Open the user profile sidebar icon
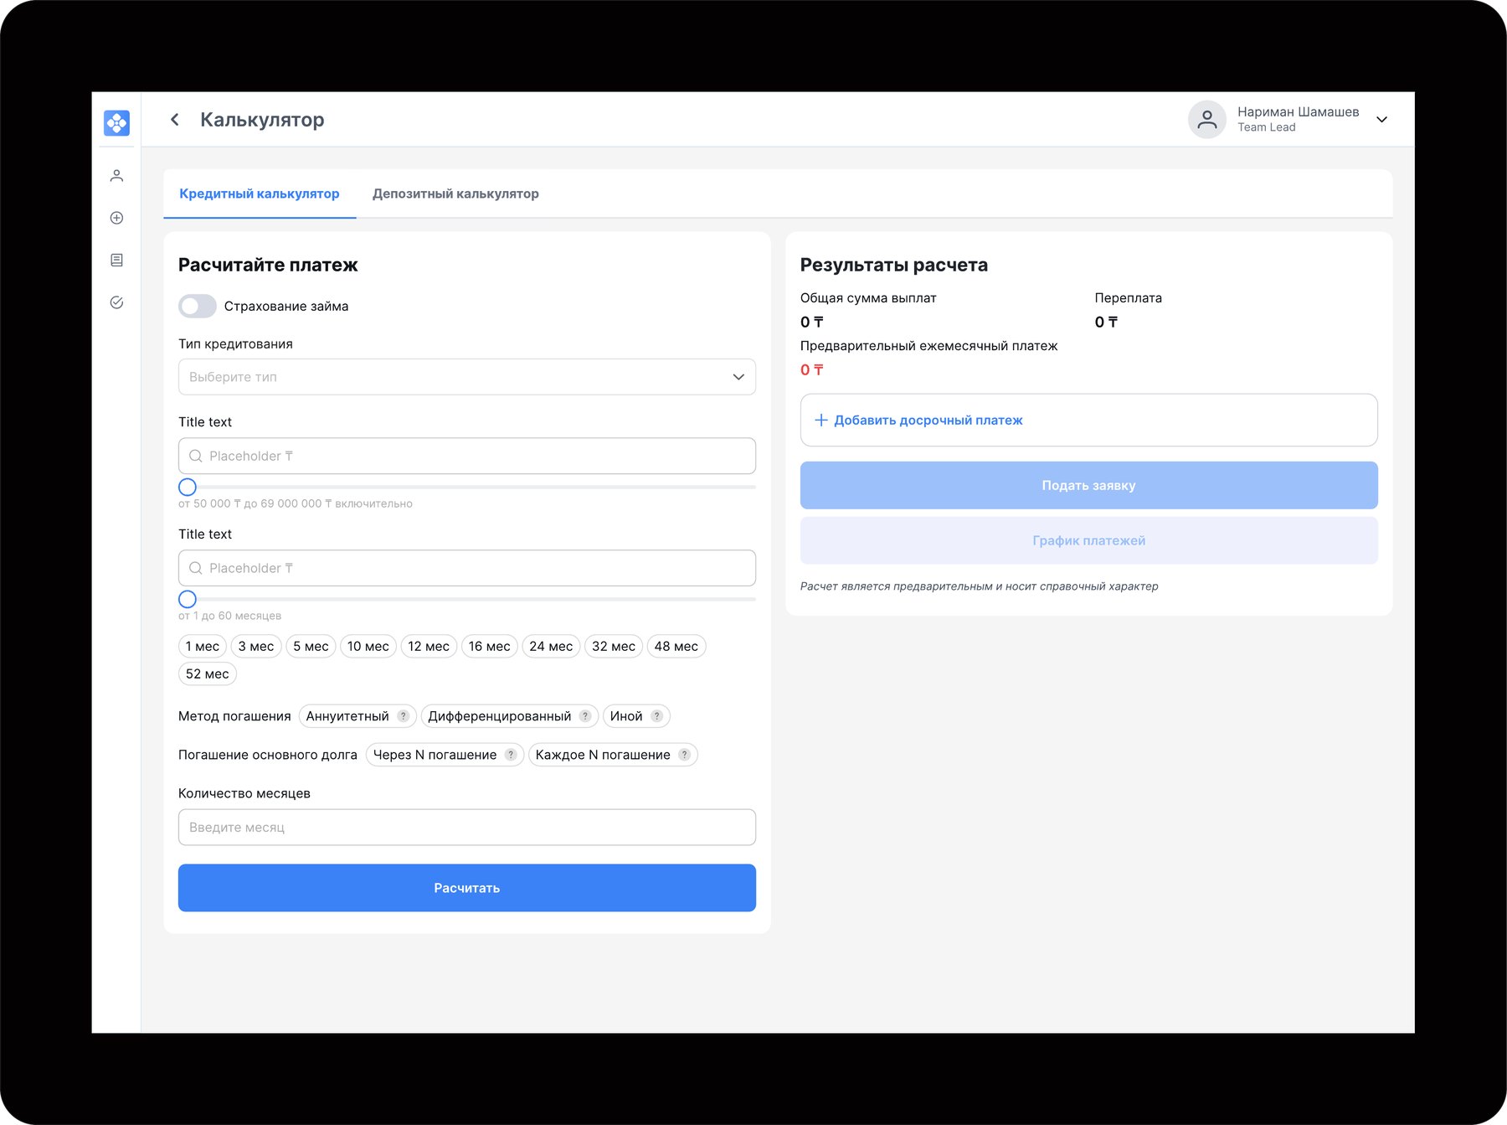Image resolution: width=1507 pixels, height=1125 pixels. click(x=116, y=176)
